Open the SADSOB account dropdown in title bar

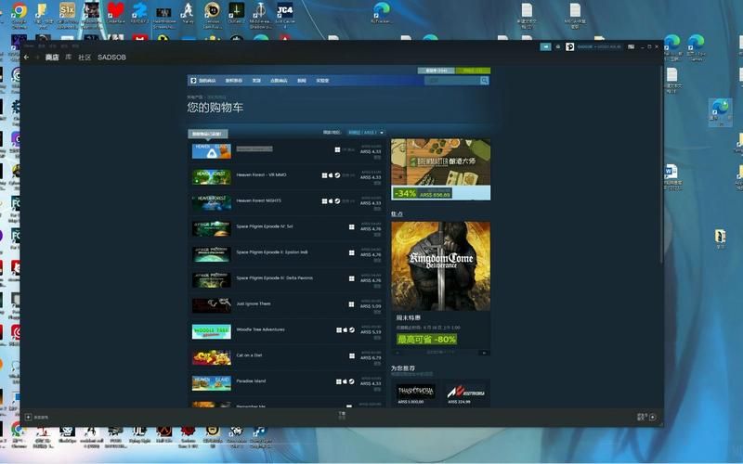(x=599, y=46)
